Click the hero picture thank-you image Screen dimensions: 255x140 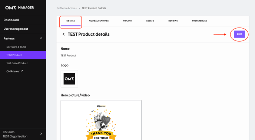tap(101, 120)
